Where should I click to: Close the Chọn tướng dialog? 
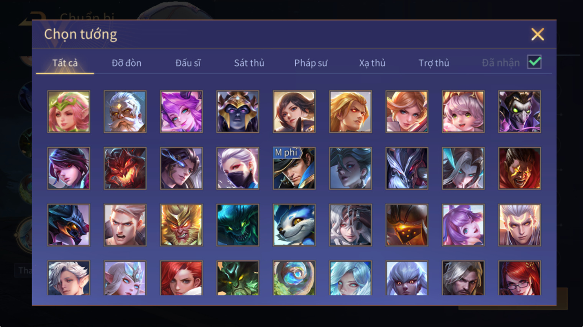pyautogui.click(x=537, y=34)
